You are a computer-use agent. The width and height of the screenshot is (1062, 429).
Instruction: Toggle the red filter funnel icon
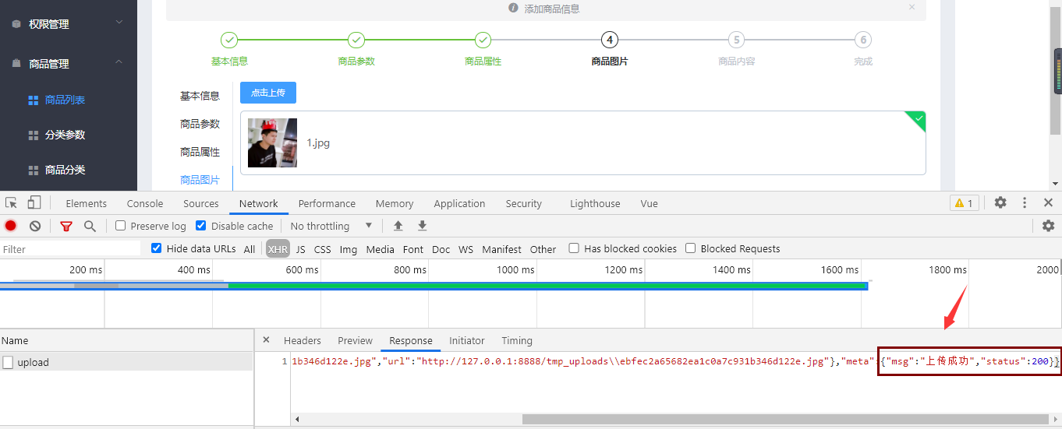point(66,226)
